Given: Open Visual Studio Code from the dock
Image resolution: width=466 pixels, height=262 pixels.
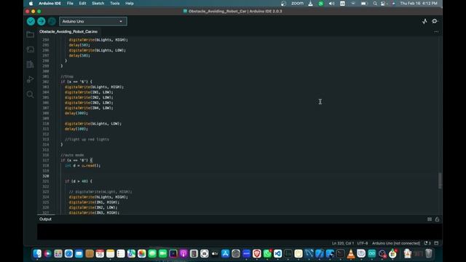Looking at the screenshot, I should 277,254.
